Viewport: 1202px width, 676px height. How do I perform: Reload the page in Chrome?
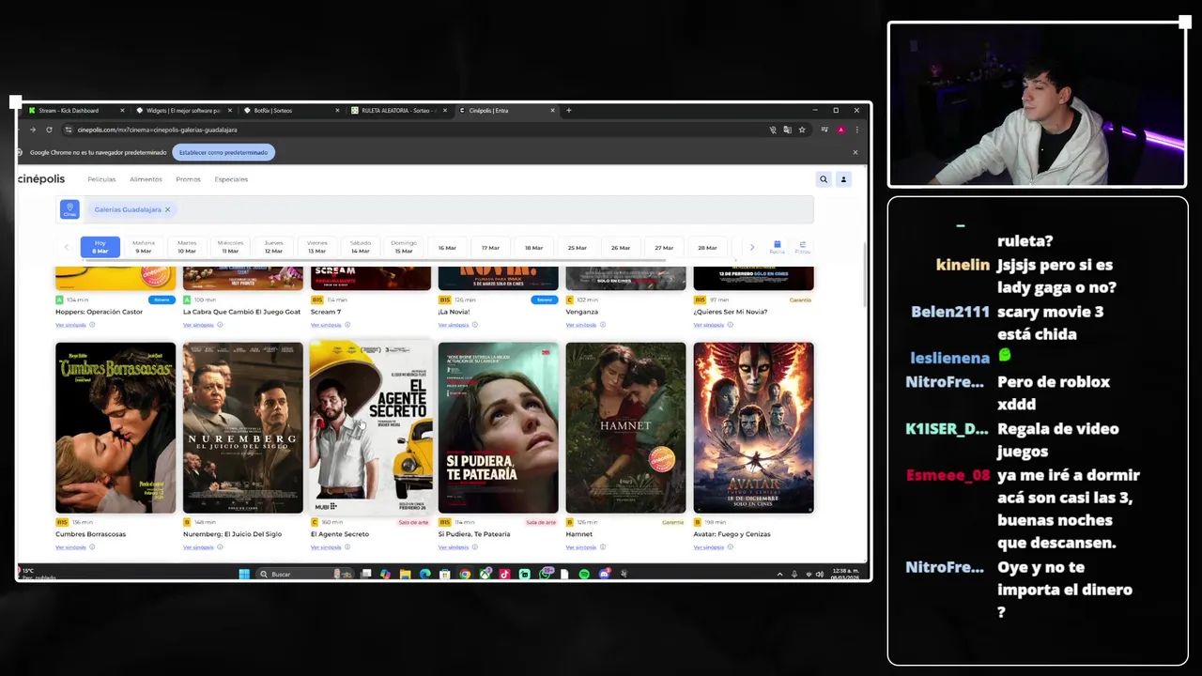pyautogui.click(x=49, y=130)
